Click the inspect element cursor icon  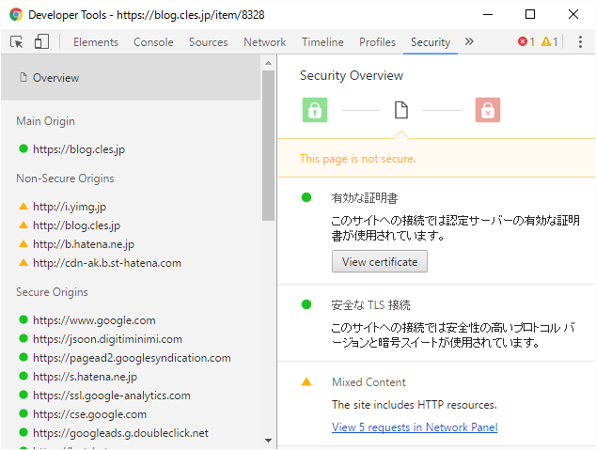point(17,42)
